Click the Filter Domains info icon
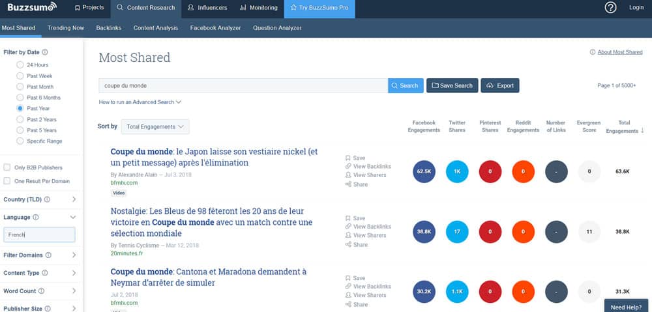The height and width of the screenshot is (312, 652). [48, 255]
